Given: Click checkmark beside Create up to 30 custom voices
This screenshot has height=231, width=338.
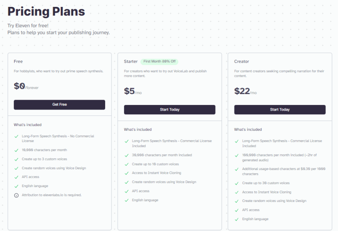Looking at the screenshot, I should 237,183.
